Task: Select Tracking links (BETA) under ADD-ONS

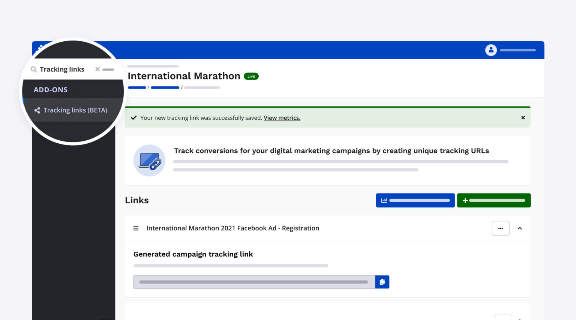Action: click(75, 110)
